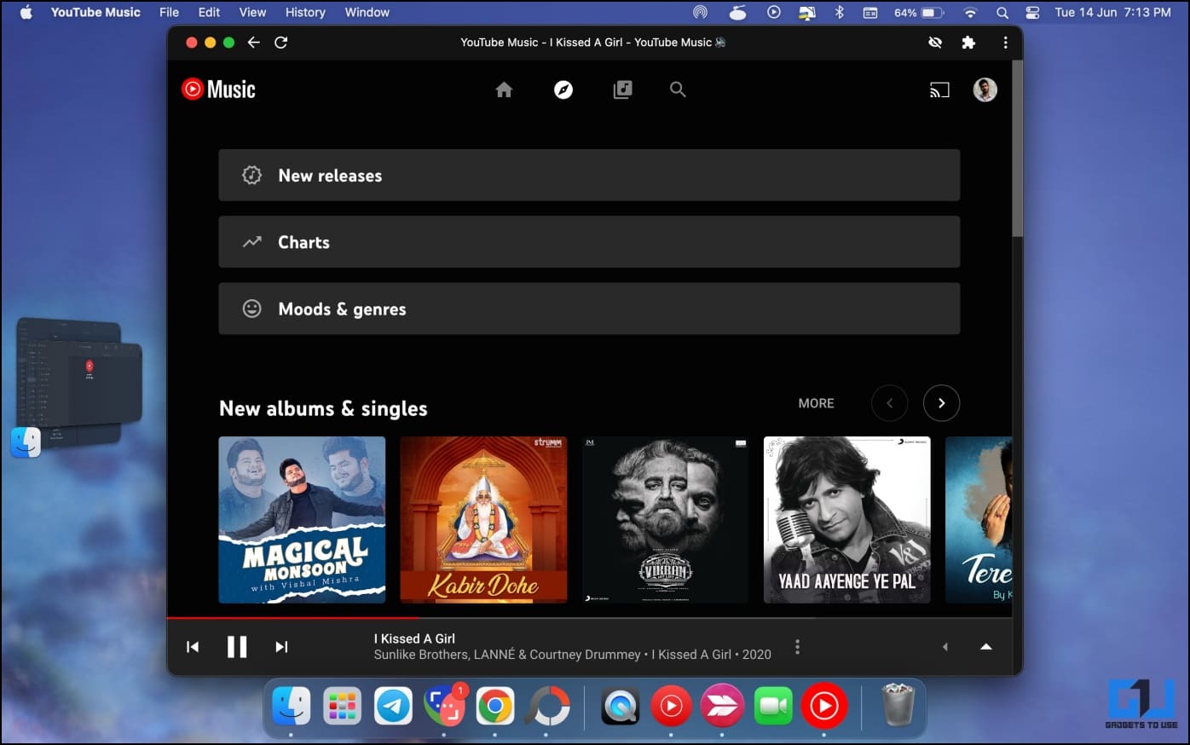
Task: Pause the current song
Action: coord(237,647)
